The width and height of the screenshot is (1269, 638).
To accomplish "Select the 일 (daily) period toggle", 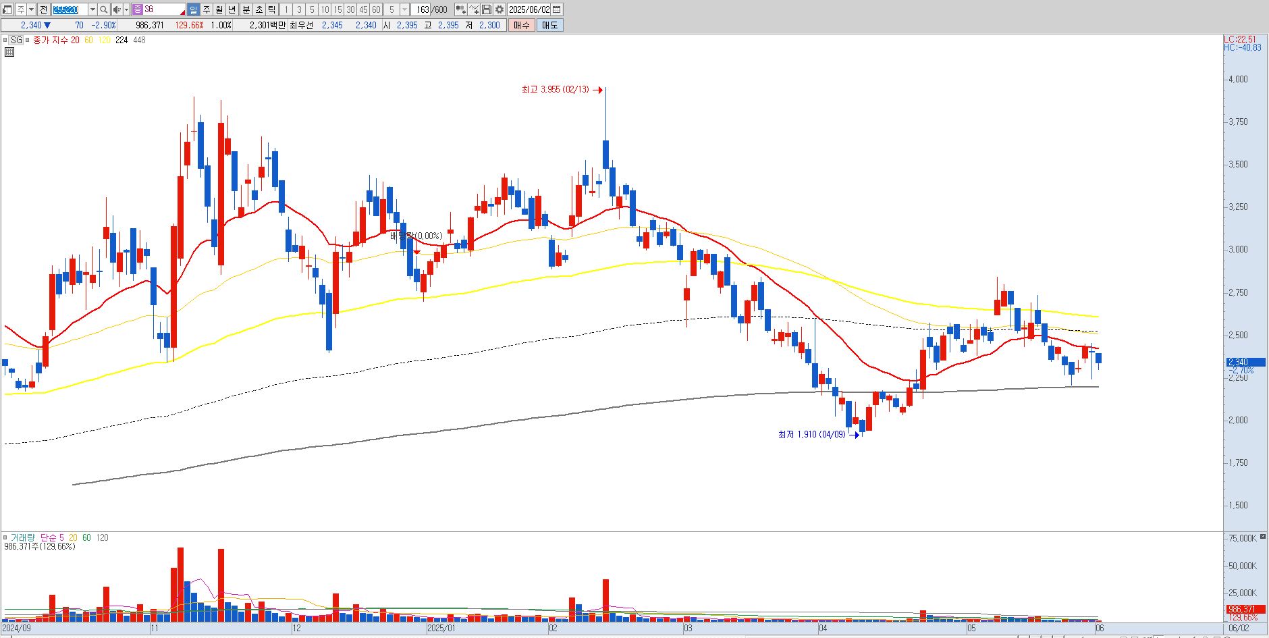I will coord(193,9).
